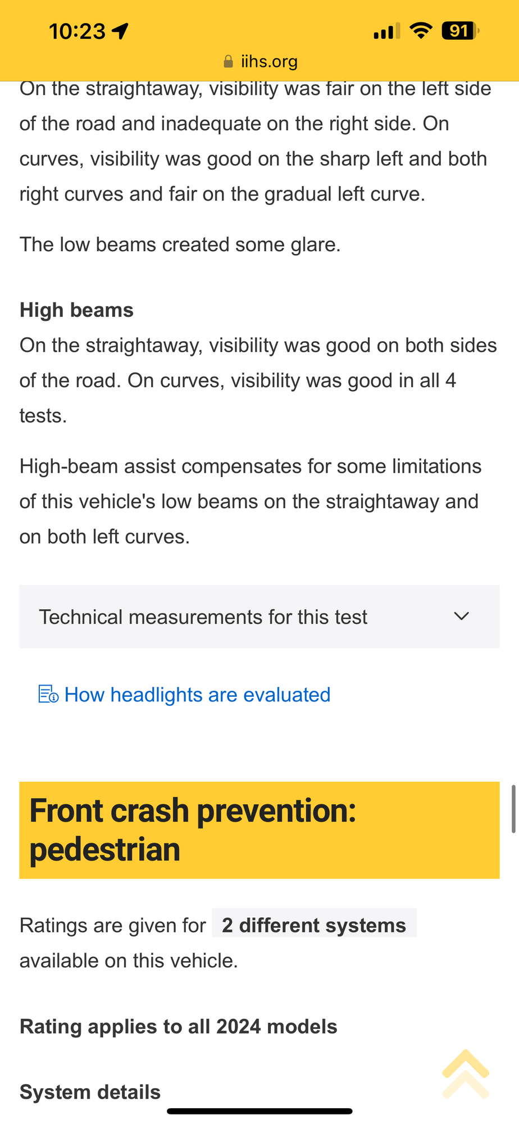Image resolution: width=519 pixels, height=1124 pixels.
Task: Open the 2 different systems selector
Action: [314, 925]
